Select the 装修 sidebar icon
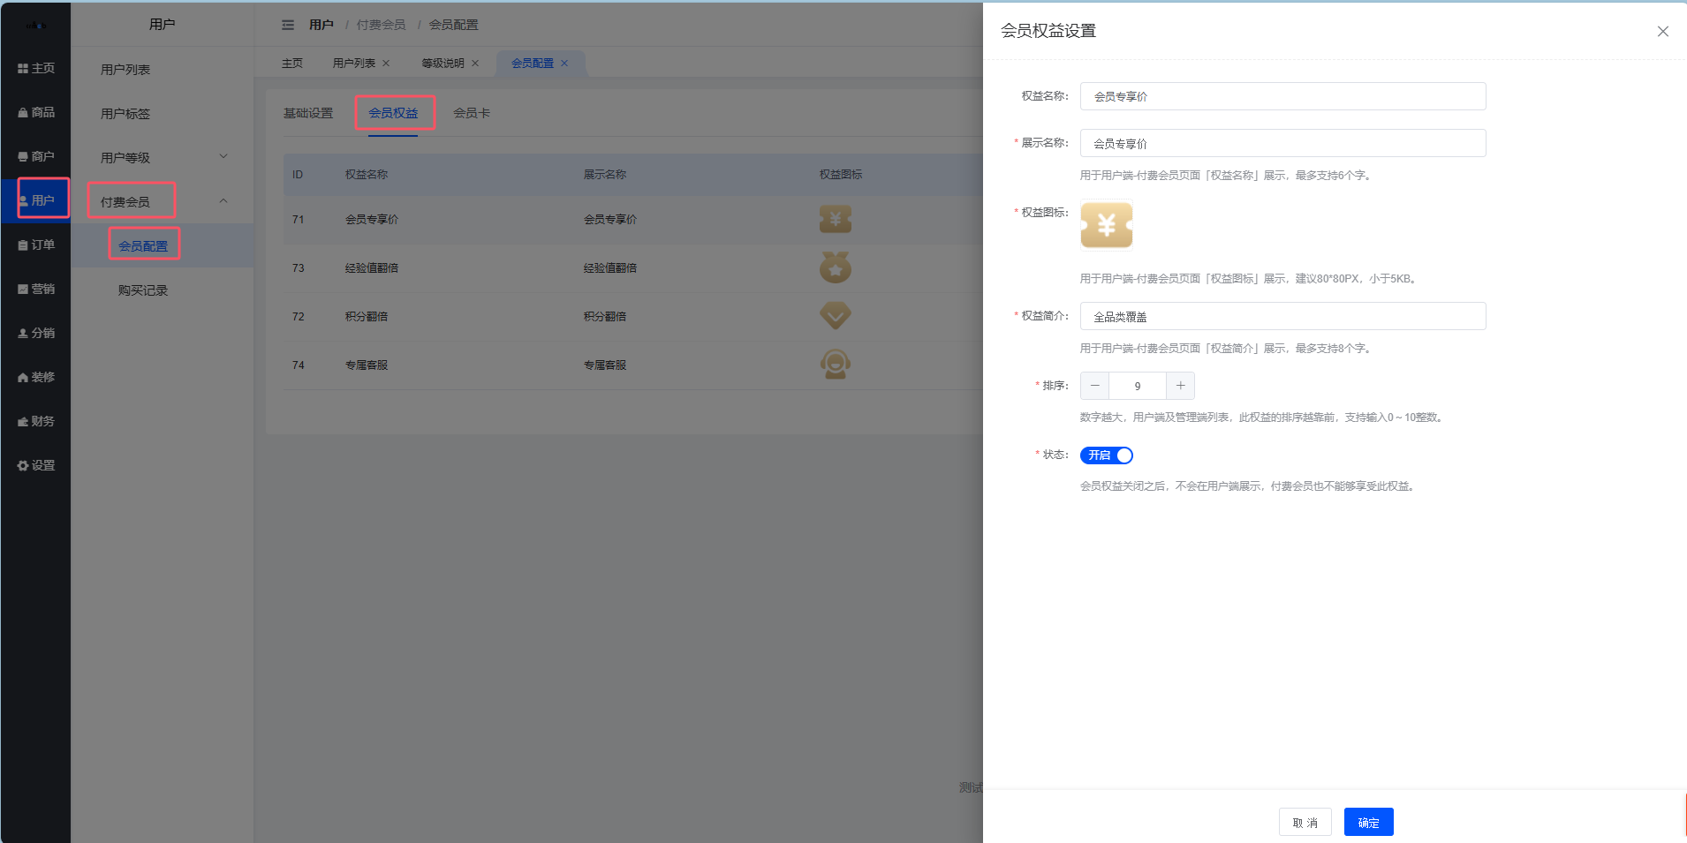 [x=35, y=377]
